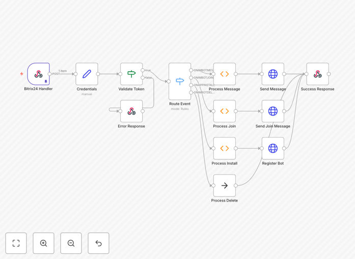Click the Route Event ONIMBOTMES output connector
This screenshot has height=259, width=355.
coord(191,70)
